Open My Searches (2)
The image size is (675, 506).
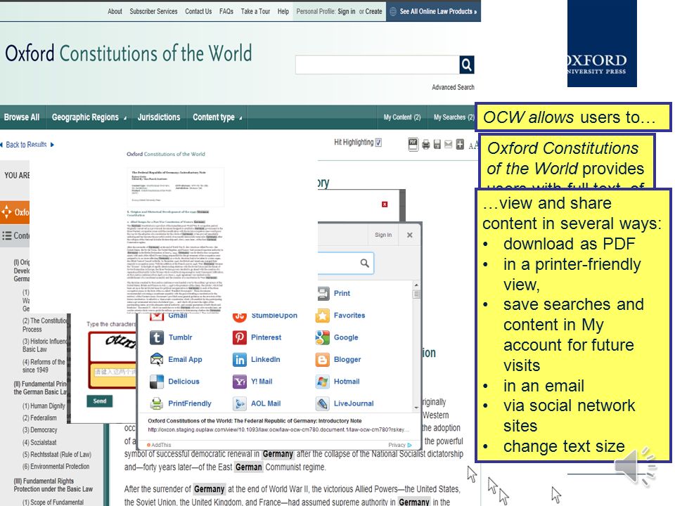coord(454,117)
